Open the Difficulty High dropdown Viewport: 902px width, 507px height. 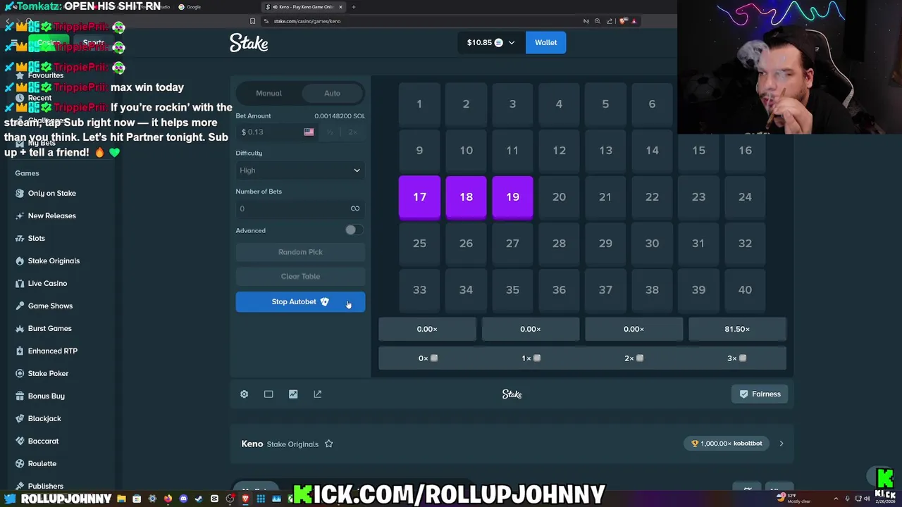(x=300, y=170)
